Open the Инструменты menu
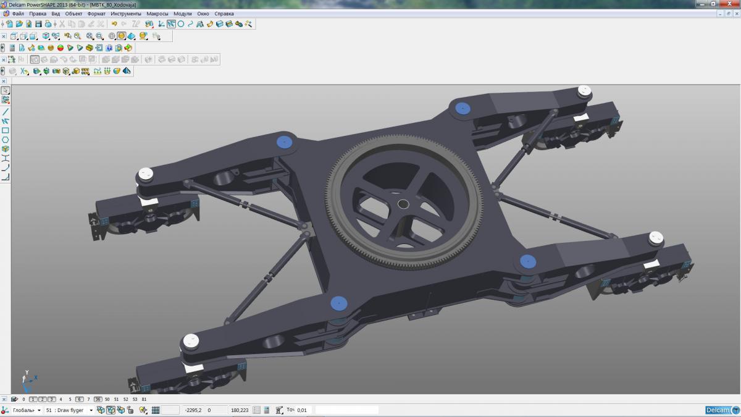This screenshot has height=417, width=741. [126, 14]
